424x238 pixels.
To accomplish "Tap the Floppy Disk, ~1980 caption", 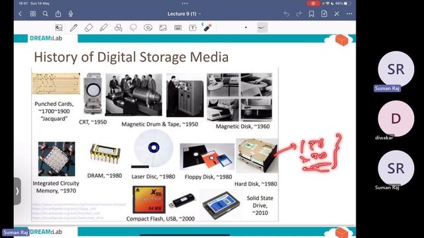I will (208, 177).
